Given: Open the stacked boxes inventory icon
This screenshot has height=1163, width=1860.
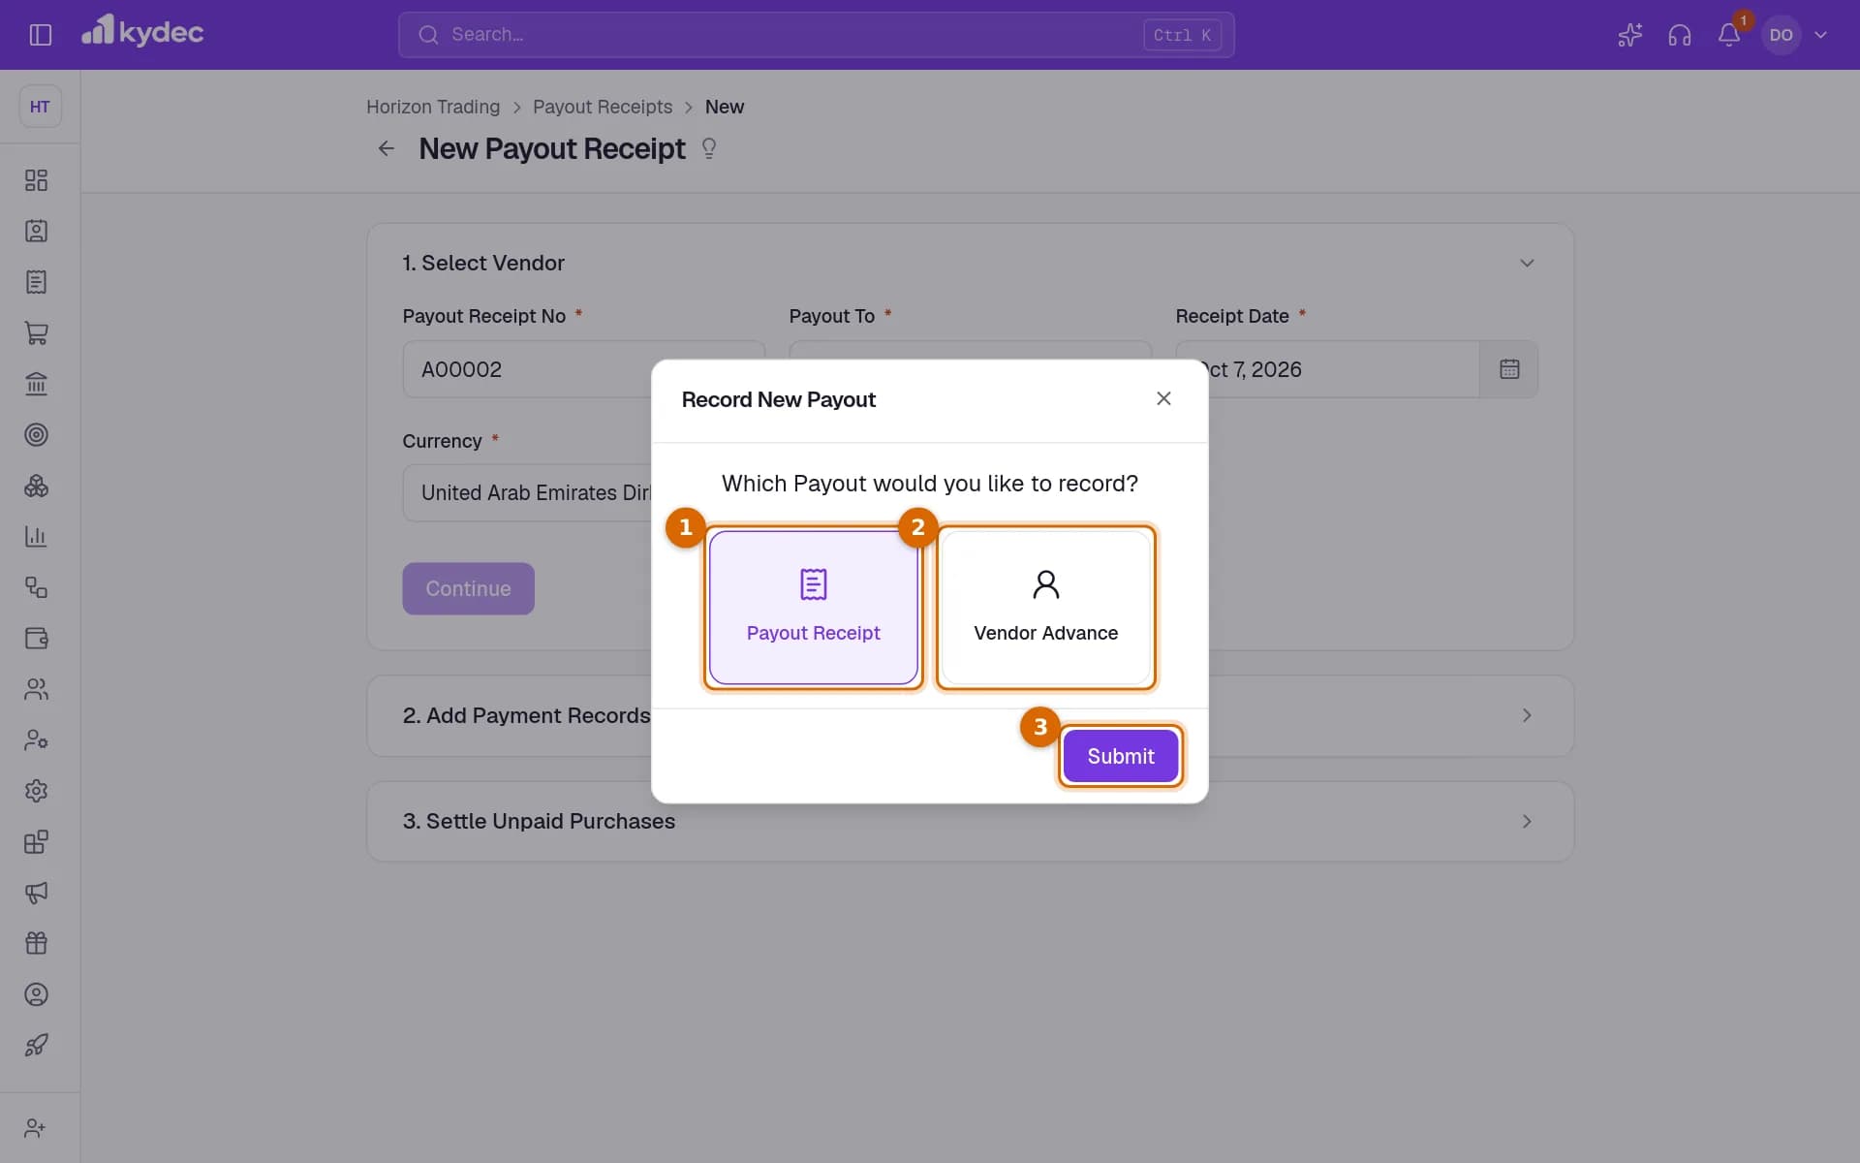Looking at the screenshot, I should click(x=36, y=486).
